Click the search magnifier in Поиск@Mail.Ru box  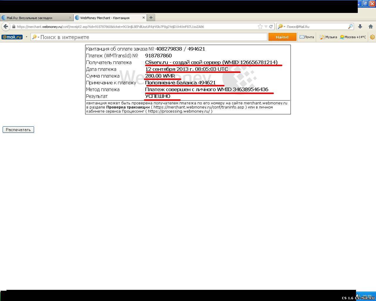[350, 26]
